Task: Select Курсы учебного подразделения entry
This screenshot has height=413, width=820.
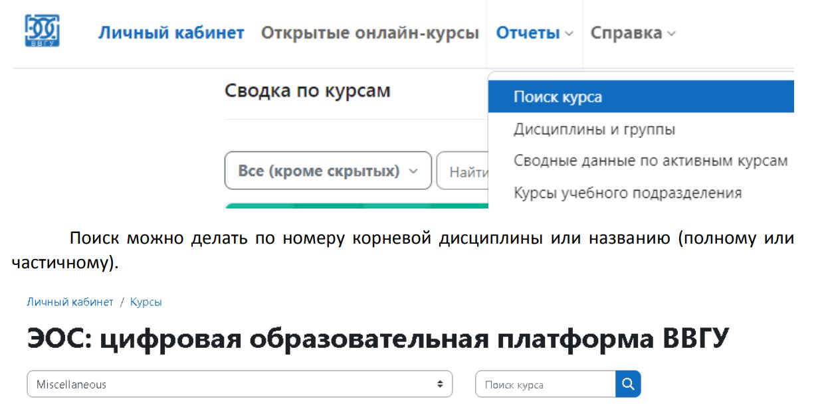Action: (x=627, y=193)
